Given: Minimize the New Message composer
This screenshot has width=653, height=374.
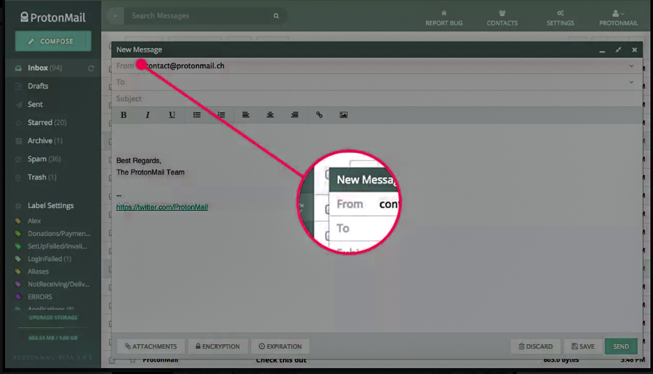Looking at the screenshot, I should point(602,50).
